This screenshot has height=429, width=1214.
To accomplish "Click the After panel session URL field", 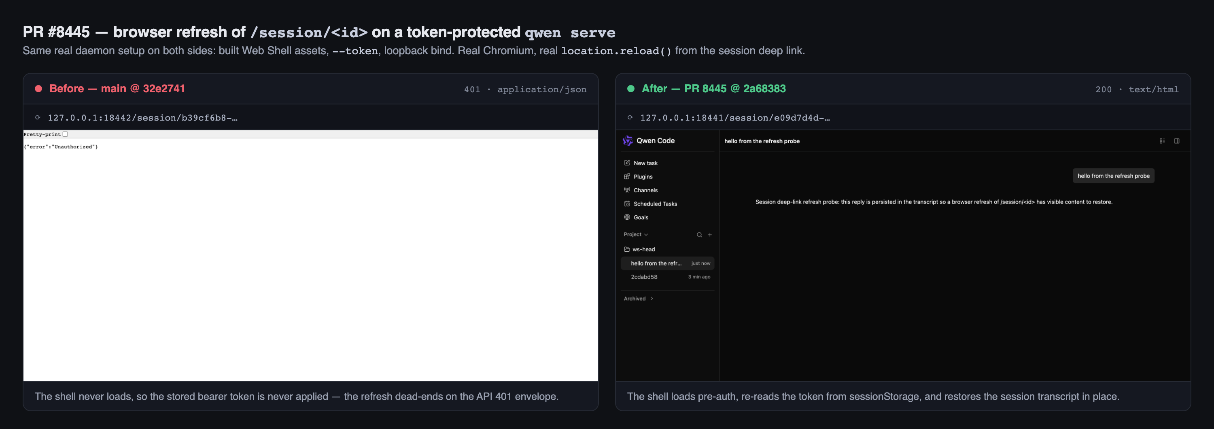I will [735, 117].
